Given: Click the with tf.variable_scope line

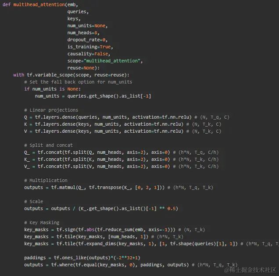Looking at the screenshot, I should coord(71,75).
